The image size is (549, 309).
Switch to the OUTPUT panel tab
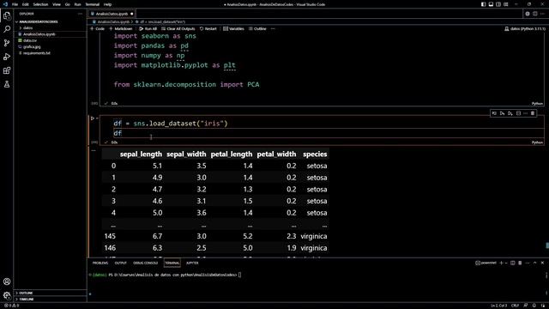point(120,263)
